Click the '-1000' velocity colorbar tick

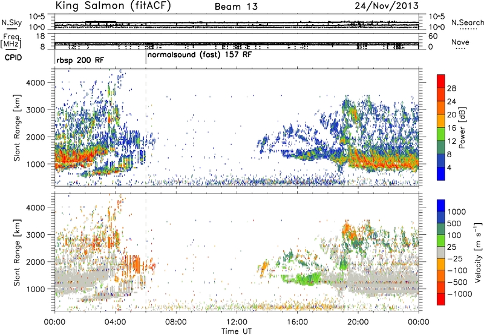[459, 294]
